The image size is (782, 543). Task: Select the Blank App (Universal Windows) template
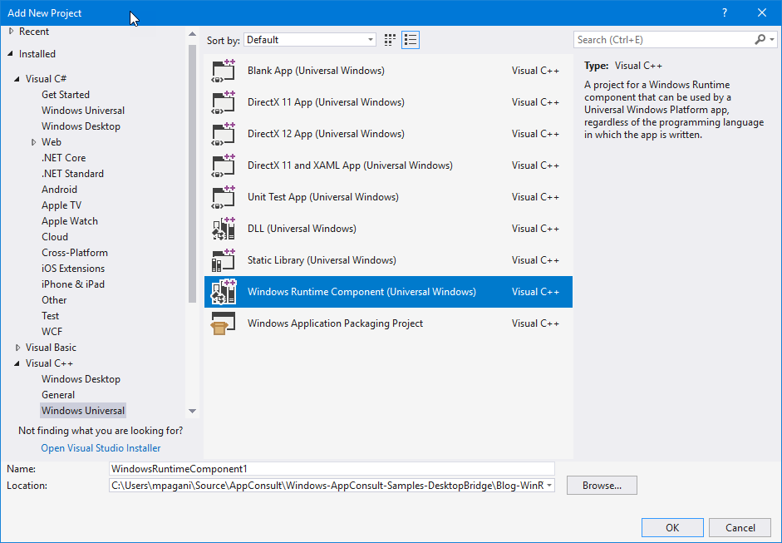316,71
